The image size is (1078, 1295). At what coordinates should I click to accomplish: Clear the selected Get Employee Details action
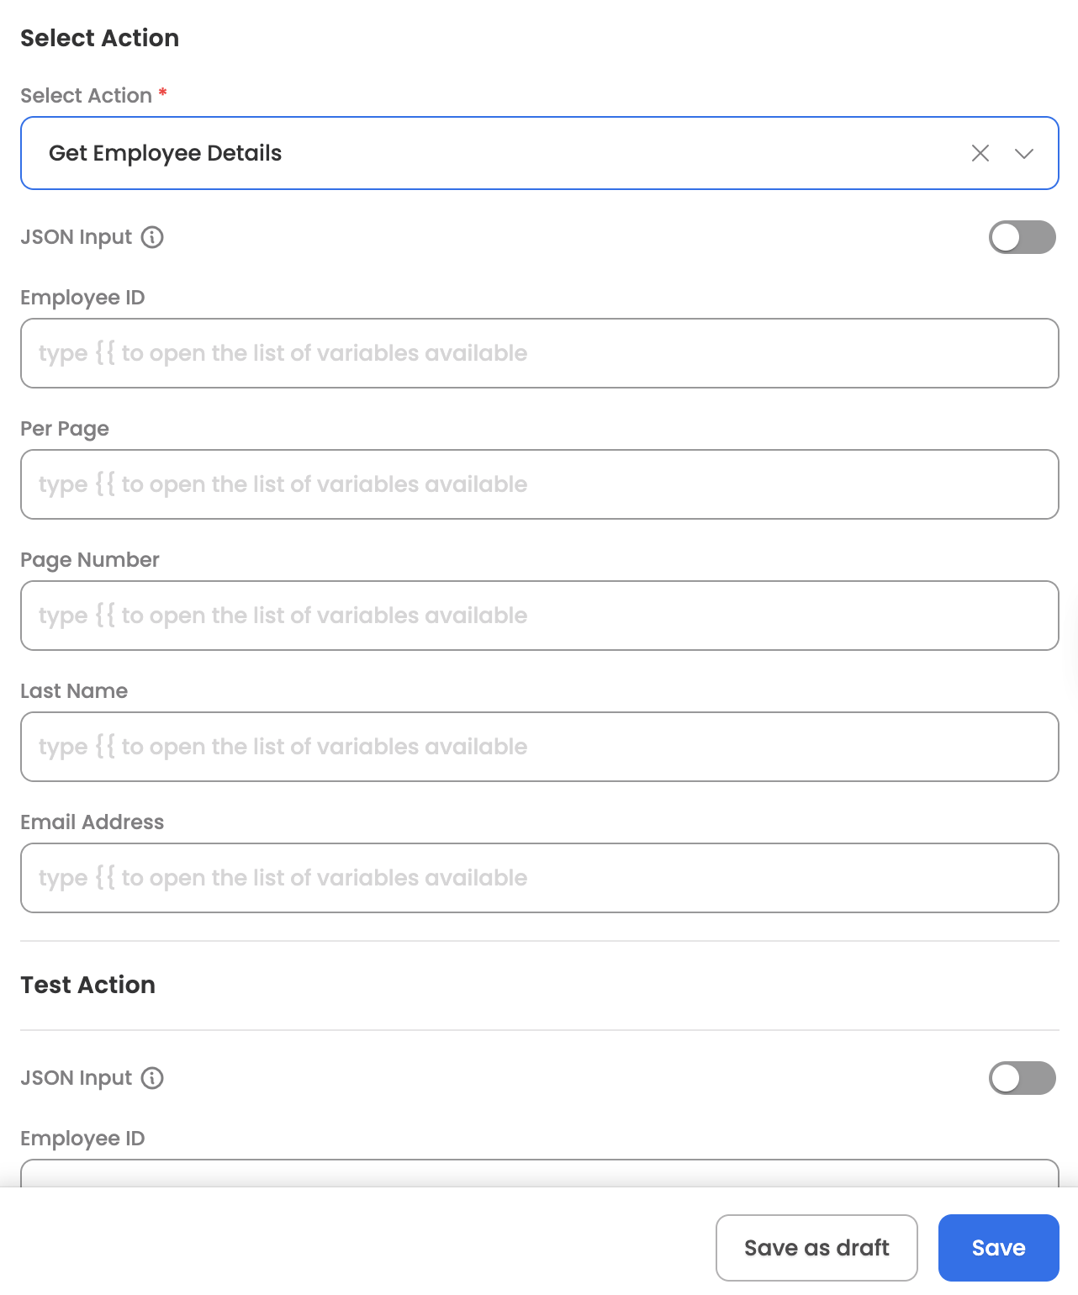(x=980, y=153)
